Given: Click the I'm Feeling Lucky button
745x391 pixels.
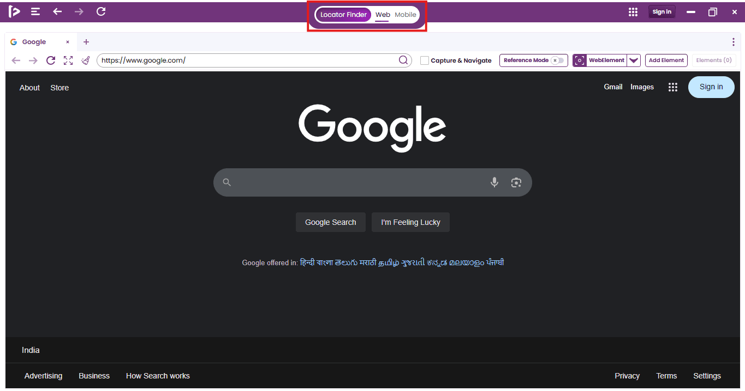Looking at the screenshot, I should pos(410,222).
